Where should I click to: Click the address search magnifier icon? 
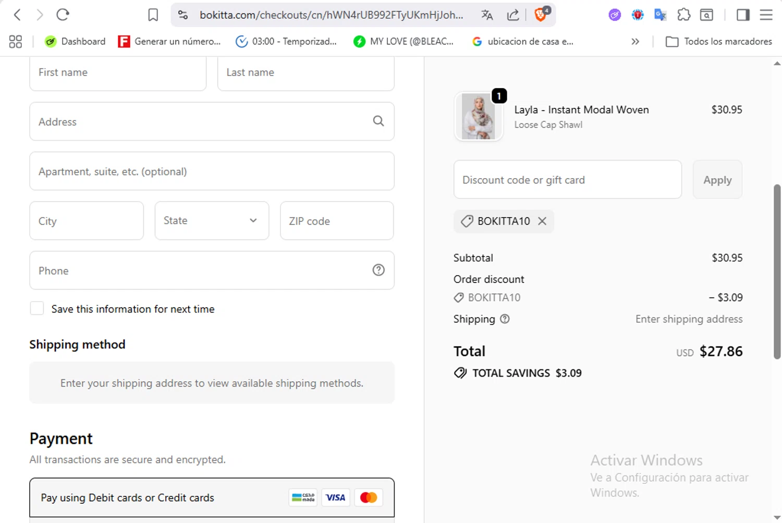click(x=378, y=121)
